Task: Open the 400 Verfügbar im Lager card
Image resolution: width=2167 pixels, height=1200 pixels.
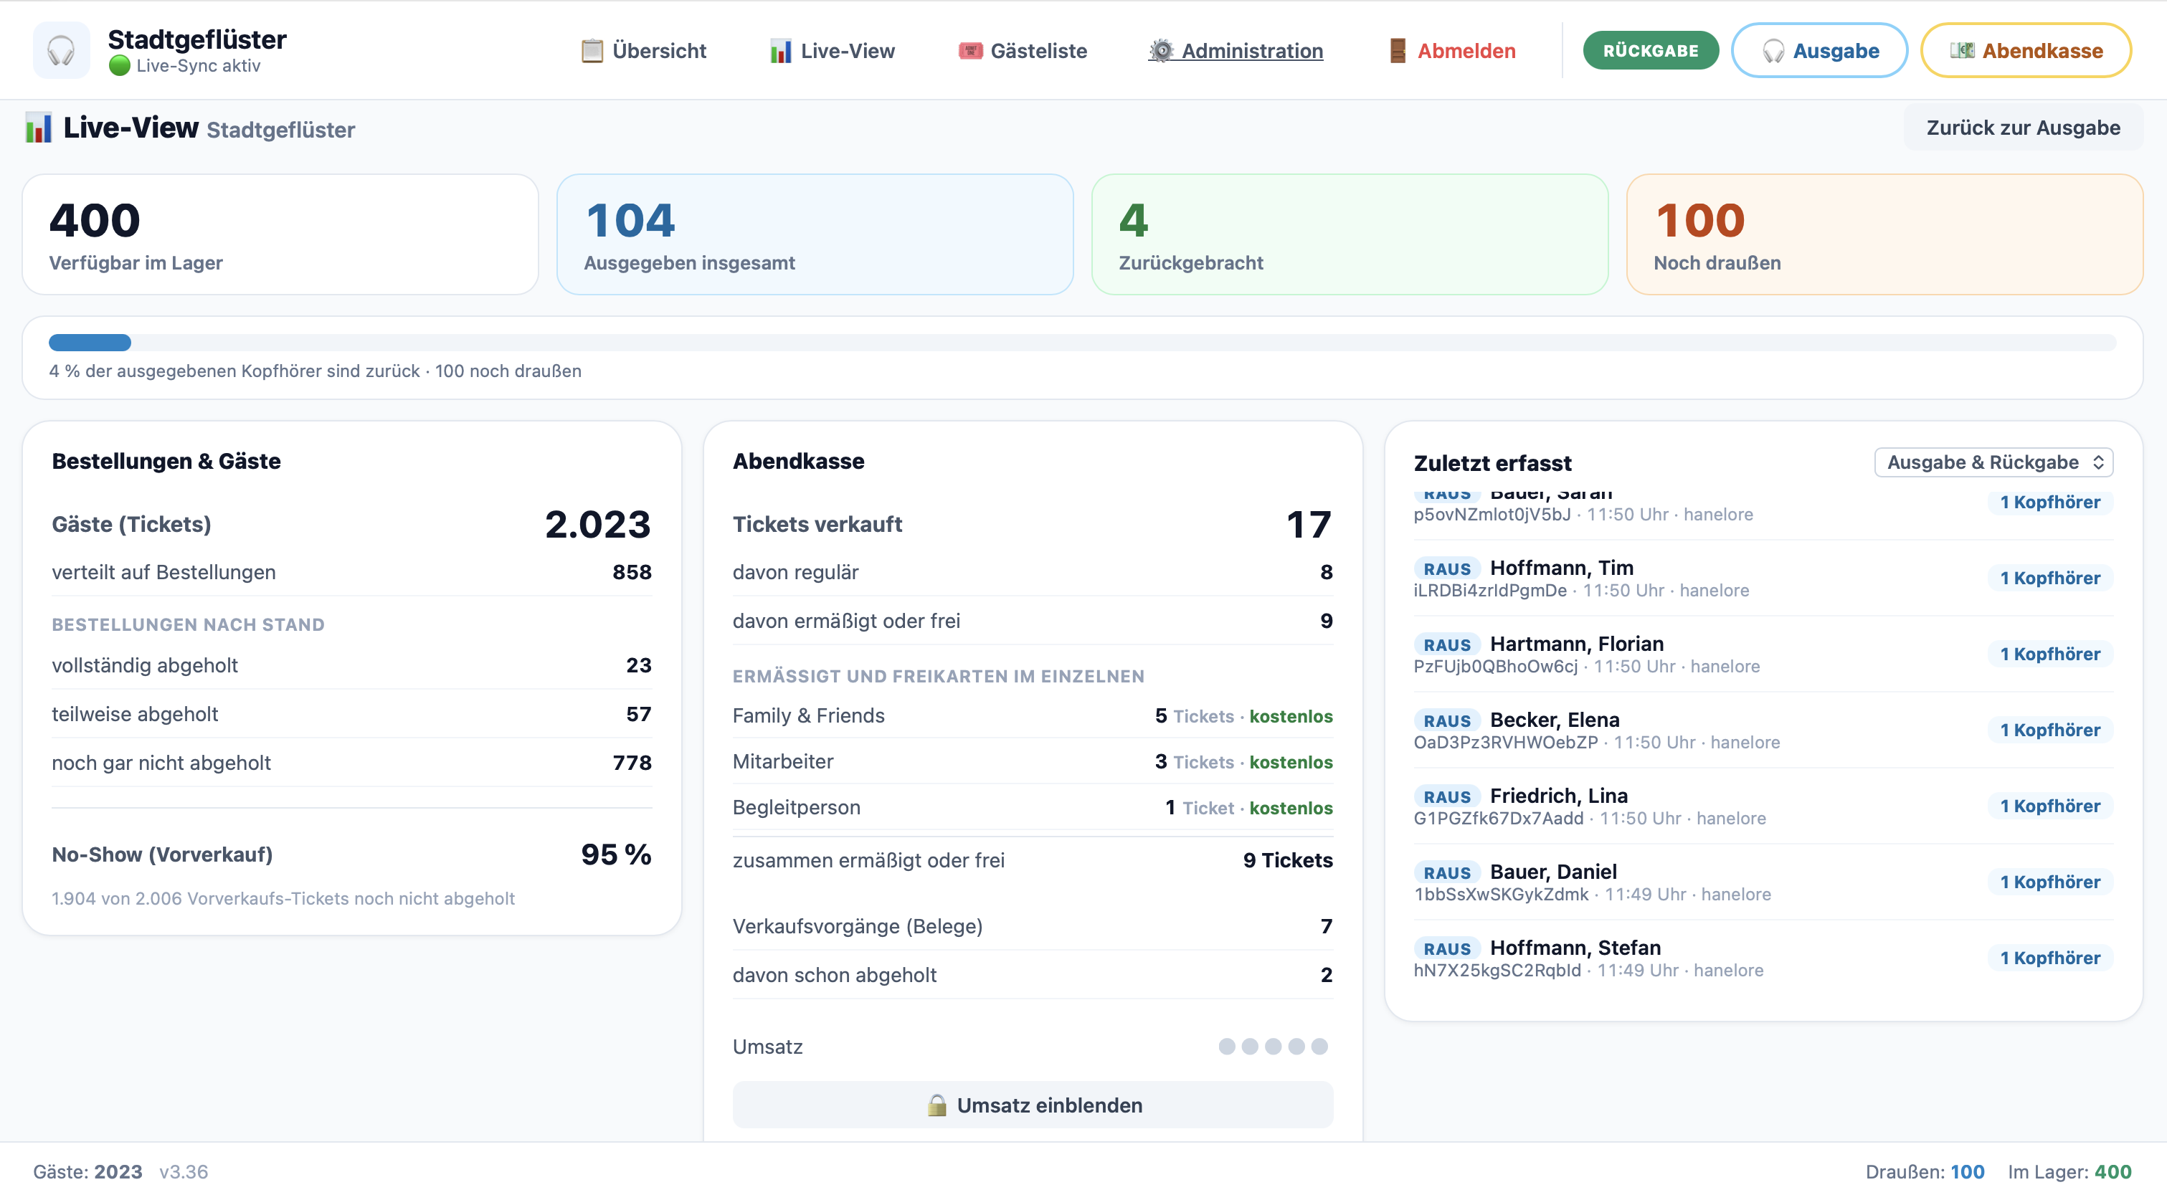Action: tap(280, 234)
